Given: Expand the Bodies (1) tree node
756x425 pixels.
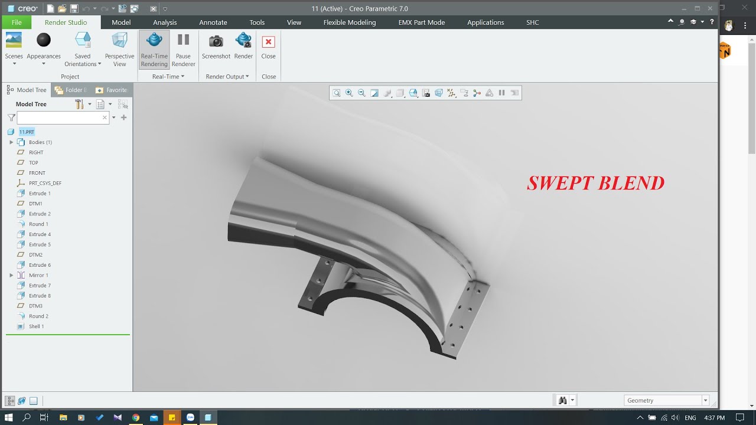Looking at the screenshot, I should (11, 142).
